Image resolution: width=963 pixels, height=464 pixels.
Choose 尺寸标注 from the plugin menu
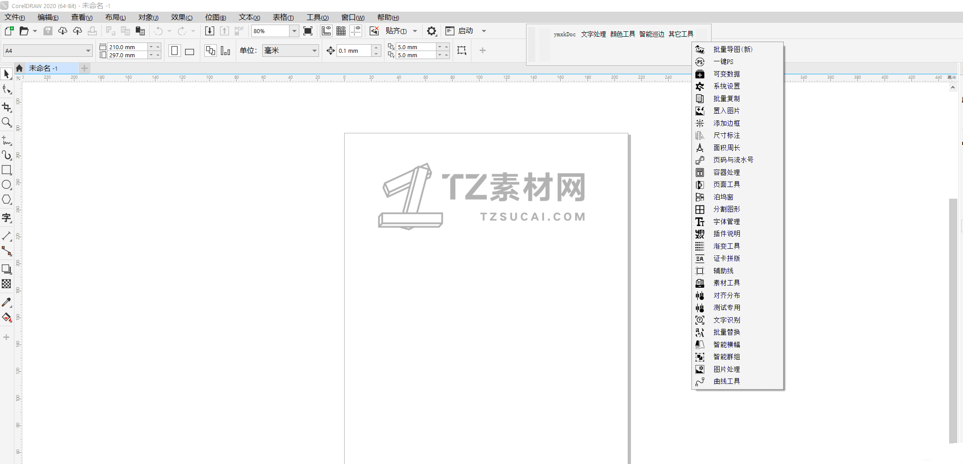(x=738, y=136)
